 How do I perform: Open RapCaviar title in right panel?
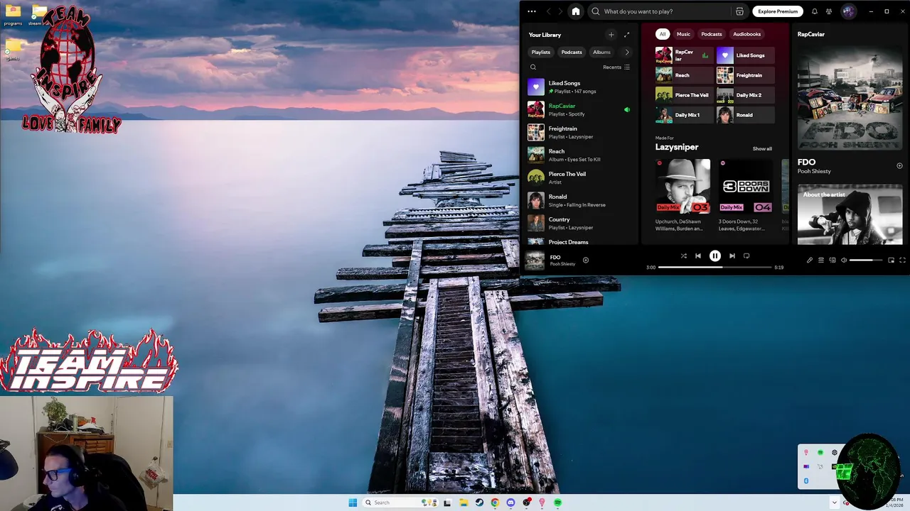(811, 34)
